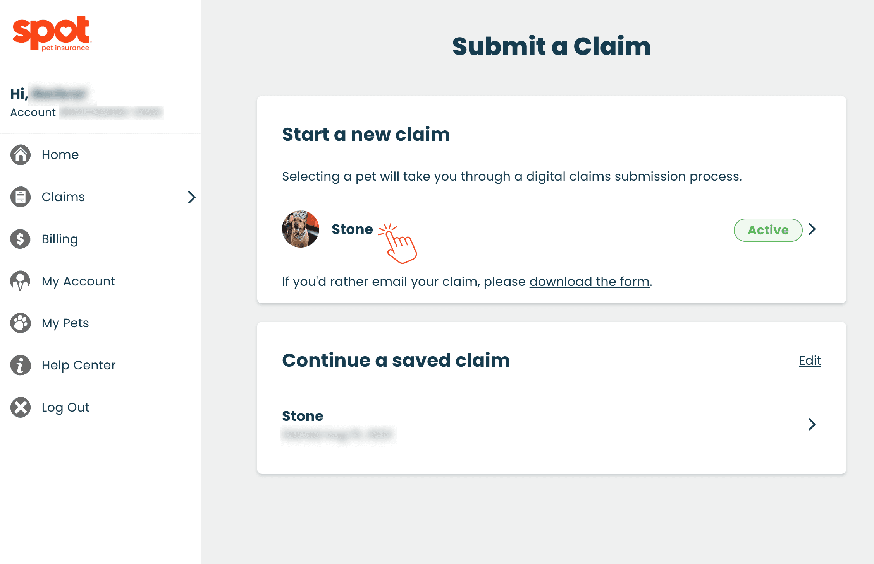Open the saved claim labeled Stone
Image resolution: width=874 pixels, height=564 pixels.
point(303,416)
